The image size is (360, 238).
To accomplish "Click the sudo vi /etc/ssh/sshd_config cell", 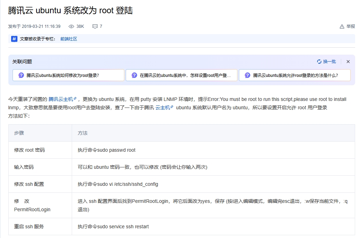I will click(x=213, y=184).
